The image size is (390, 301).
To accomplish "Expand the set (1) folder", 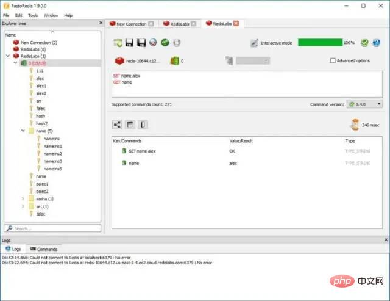I will coord(24,206).
